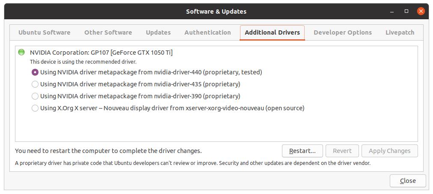Click the Restart... button
The width and height of the screenshot is (433, 194).
coord(303,151)
